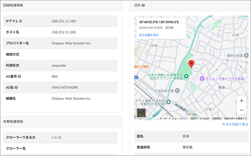Click the ヤマト運輸 杉並和泉営業所 marker icon

(x=168, y=102)
